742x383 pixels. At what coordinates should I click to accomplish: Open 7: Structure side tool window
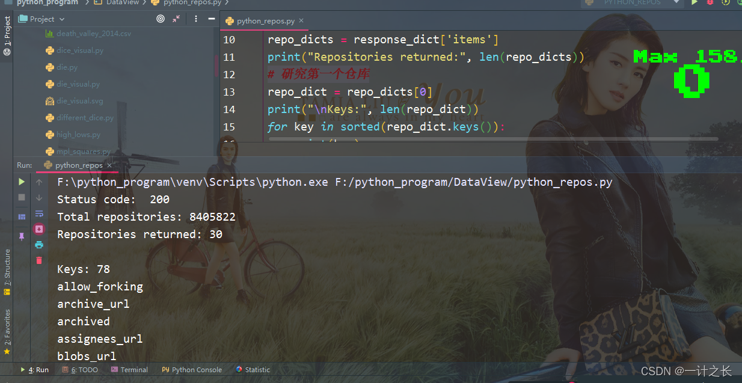pos(7,272)
